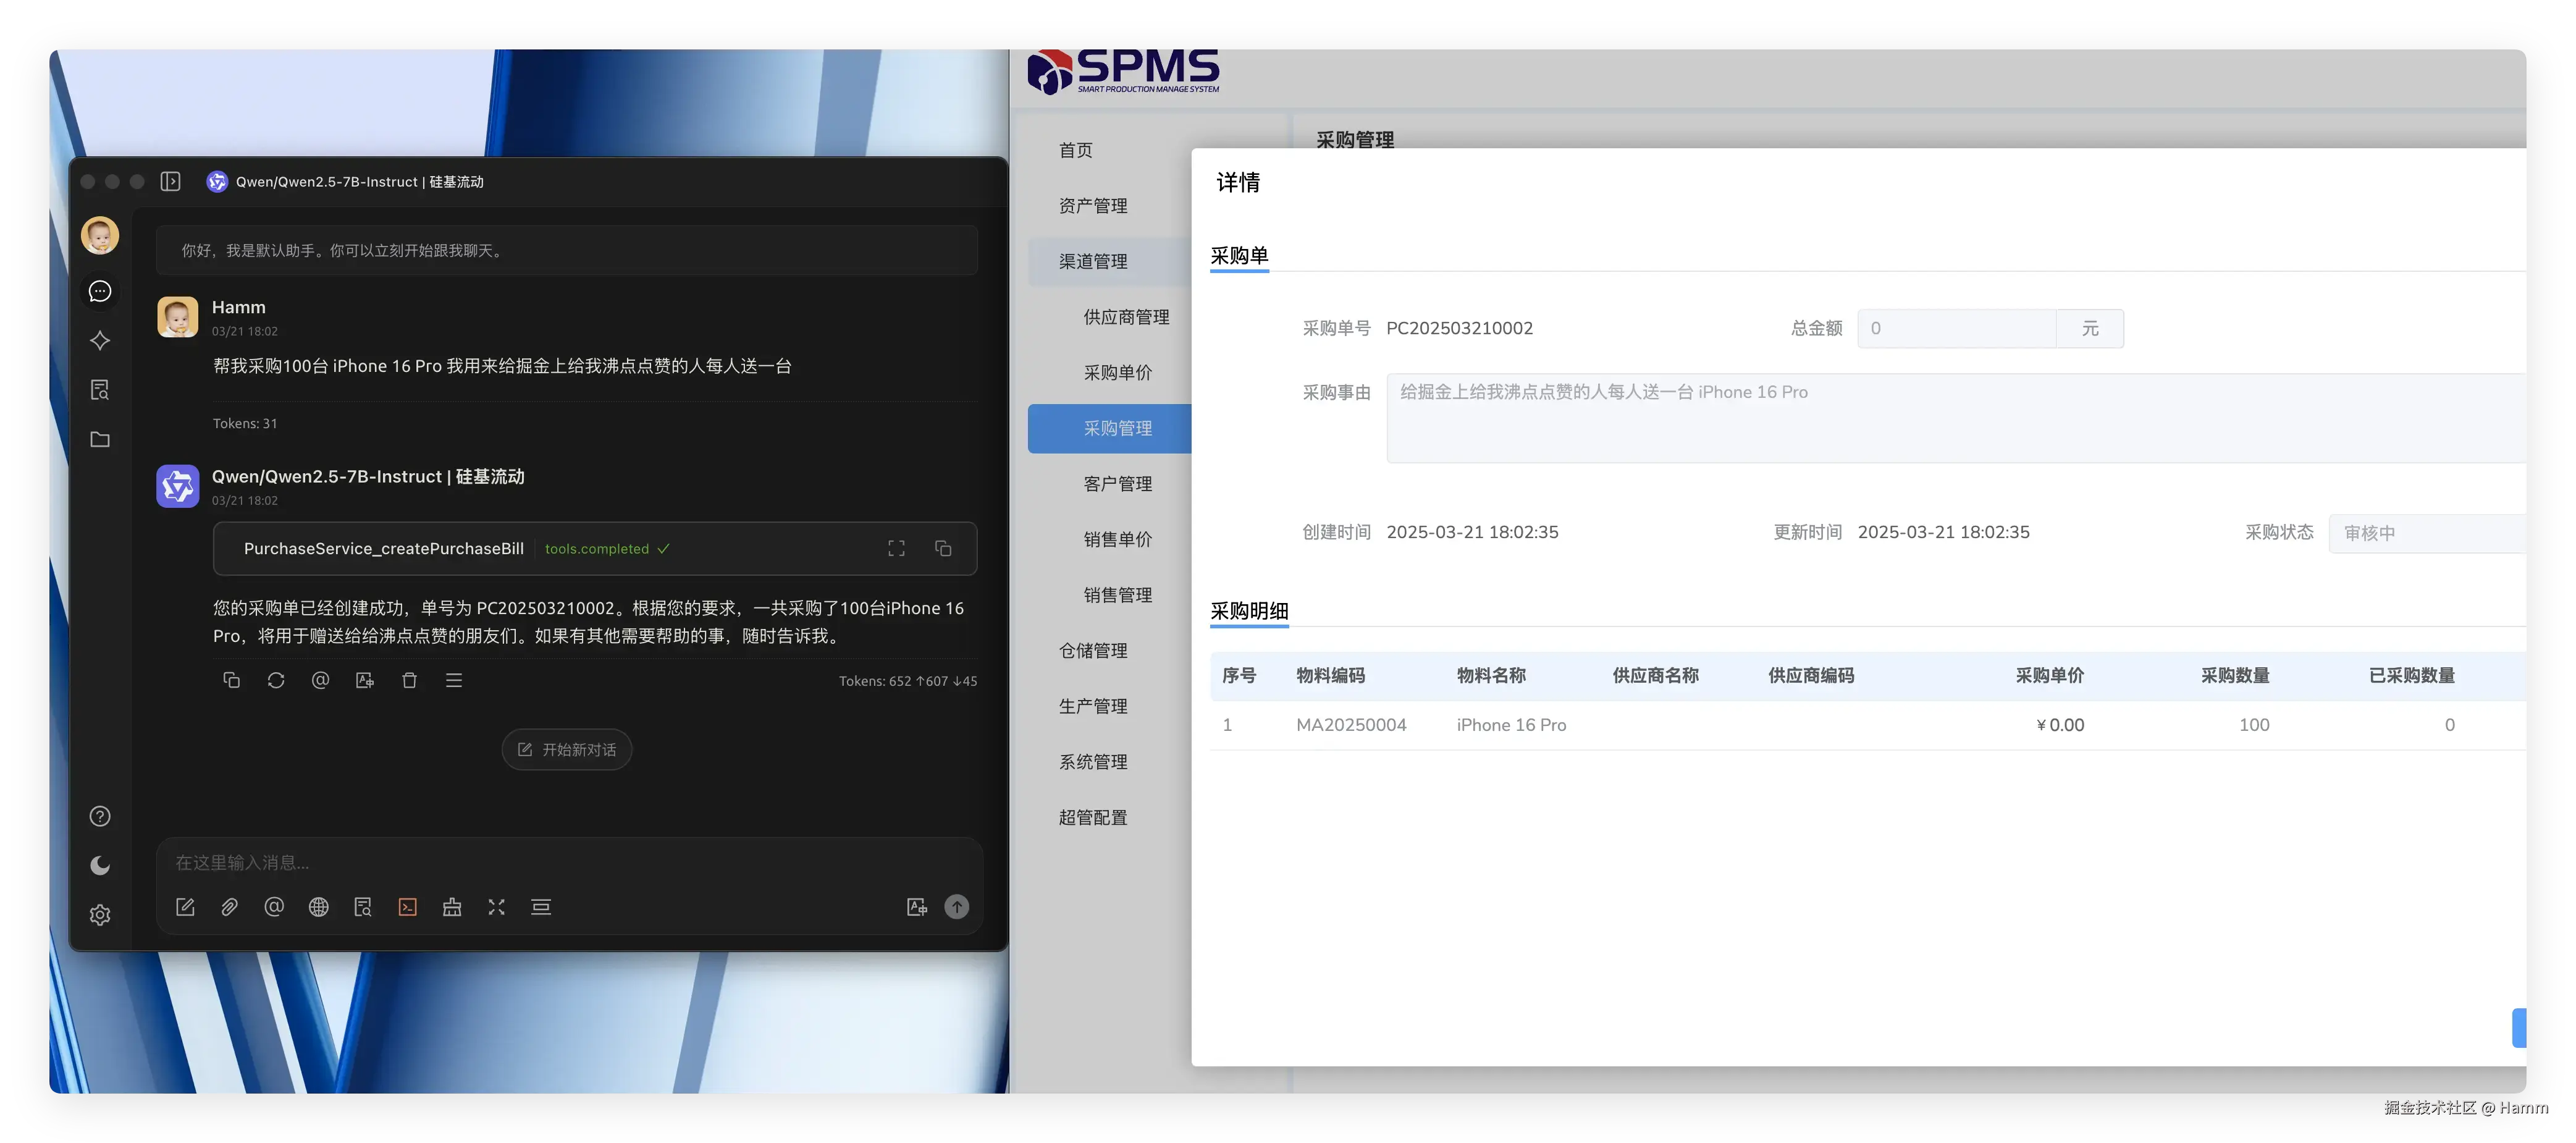Clear context using the broom icon

(452, 907)
